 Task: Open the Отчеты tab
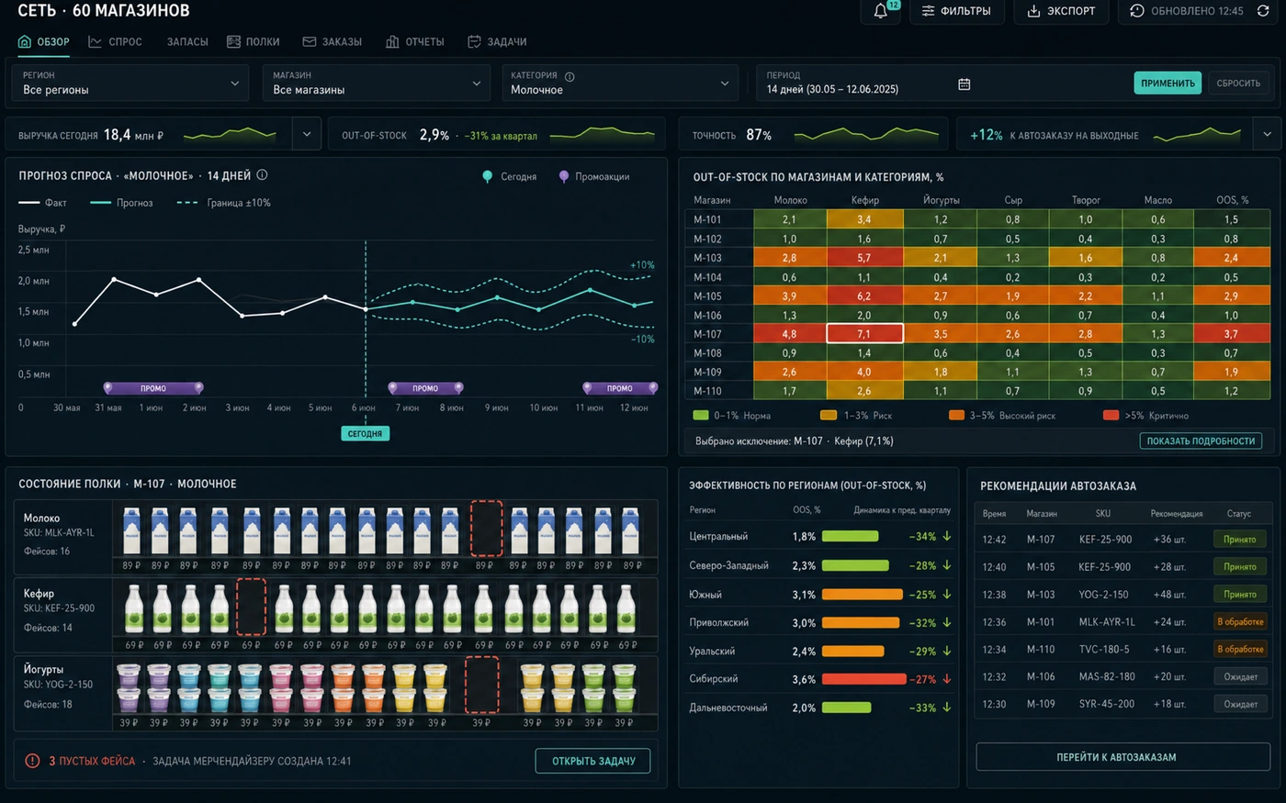(414, 42)
